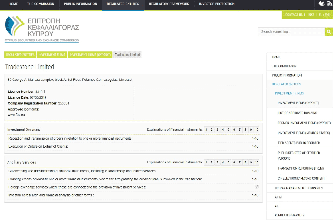Open instrument explanation 10 under Investment Services
This screenshot has width=333, height=220.
point(256,130)
